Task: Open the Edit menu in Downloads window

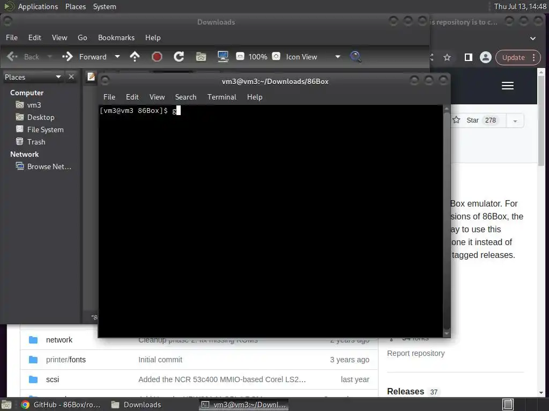Action: coord(35,37)
